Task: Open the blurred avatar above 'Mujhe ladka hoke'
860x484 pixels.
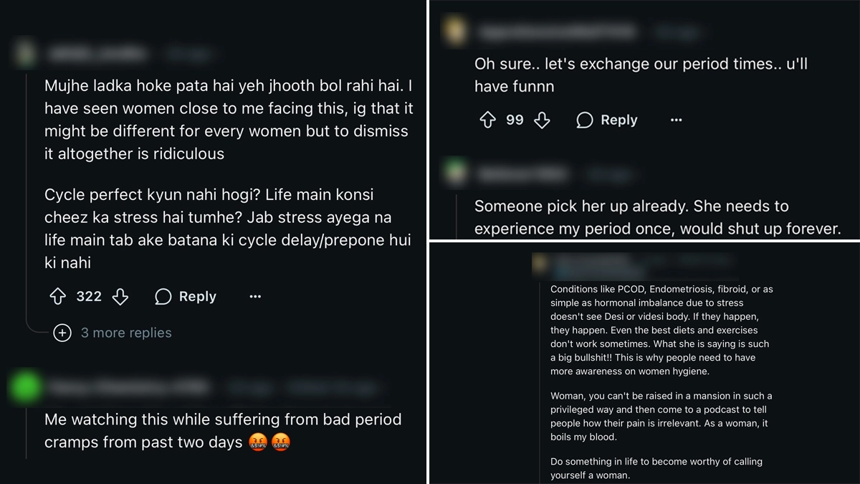Action: pos(25,54)
